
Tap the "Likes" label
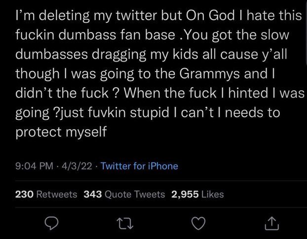(x=213, y=194)
